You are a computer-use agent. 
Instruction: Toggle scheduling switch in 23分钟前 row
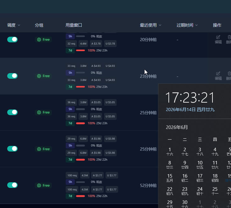[12, 76]
